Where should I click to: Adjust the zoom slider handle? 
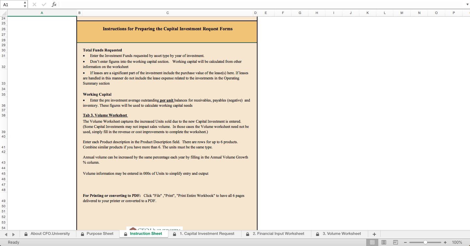(x=425, y=242)
